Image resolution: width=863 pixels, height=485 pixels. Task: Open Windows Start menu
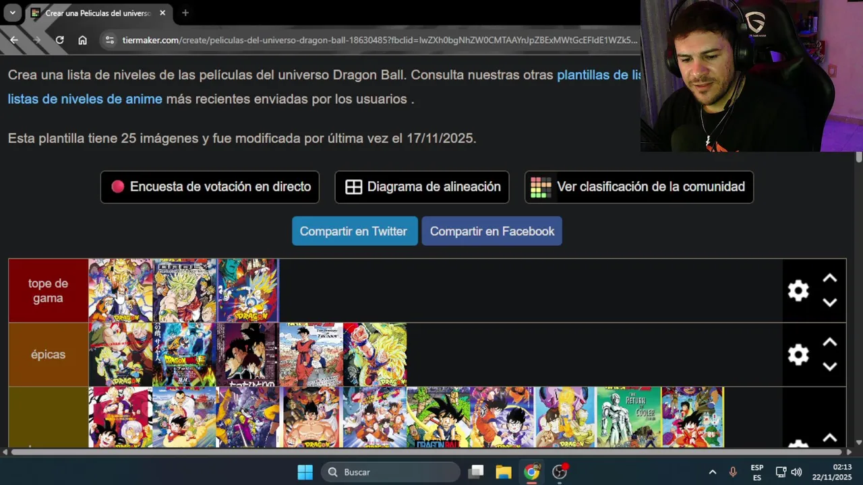[x=305, y=472]
